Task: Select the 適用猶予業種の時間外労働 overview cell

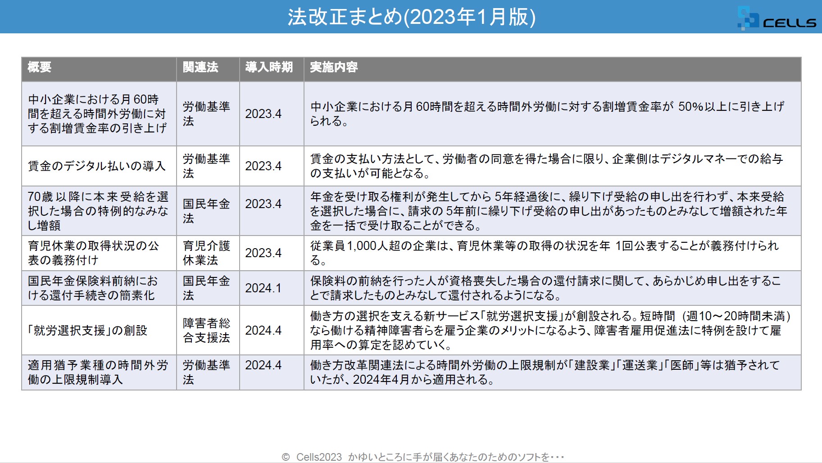Action: click(x=99, y=372)
